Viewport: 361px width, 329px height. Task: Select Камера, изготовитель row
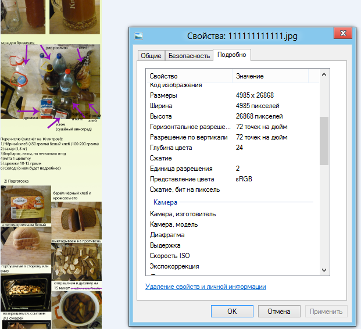(x=233, y=214)
